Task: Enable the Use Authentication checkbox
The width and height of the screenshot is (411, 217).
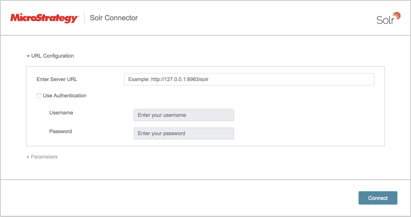Action: 39,96
